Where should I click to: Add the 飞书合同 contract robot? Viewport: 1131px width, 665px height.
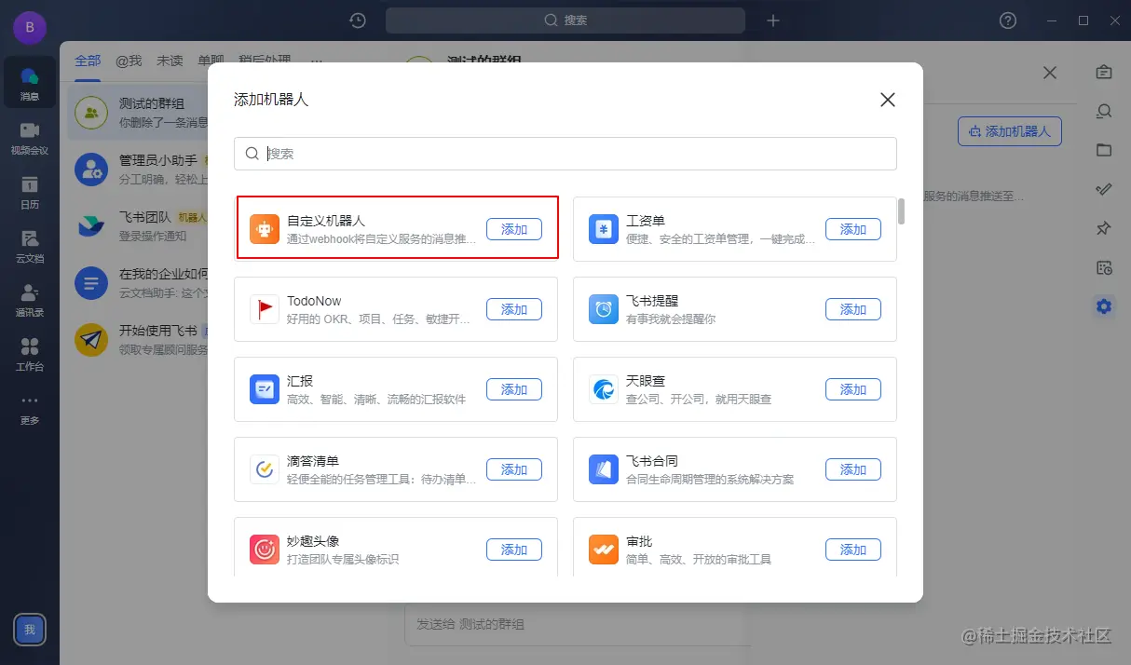coord(853,469)
